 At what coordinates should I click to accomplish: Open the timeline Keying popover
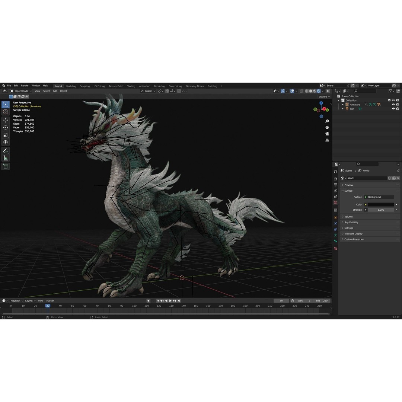click(30, 301)
